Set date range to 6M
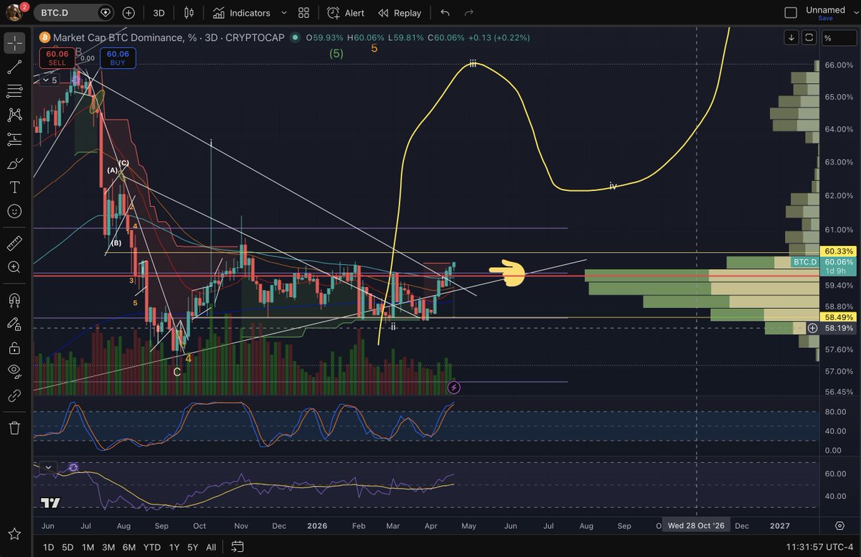Viewport: 861px width, 557px height. pos(129,547)
